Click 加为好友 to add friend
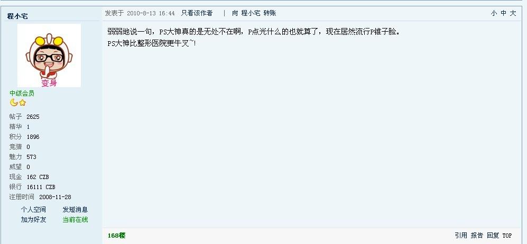This screenshot has width=527, height=244. click(x=33, y=220)
